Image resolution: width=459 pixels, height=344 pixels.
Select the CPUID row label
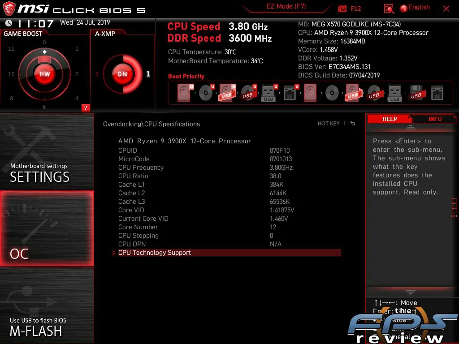(128, 150)
